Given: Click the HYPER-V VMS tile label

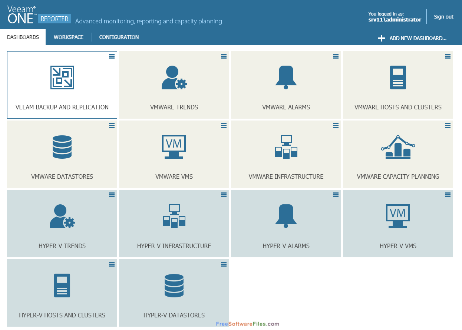Looking at the screenshot, I should (398, 246).
